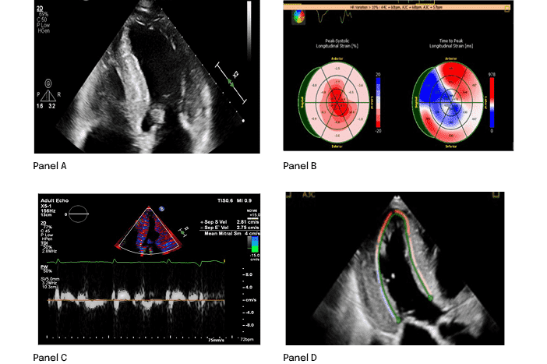Click the 'Panel A' caption
The image size is (547, 364).
point(50,166)
